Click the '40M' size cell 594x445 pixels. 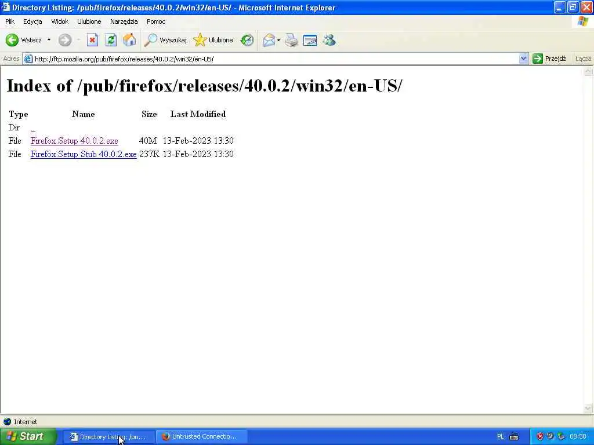[148, 141]
